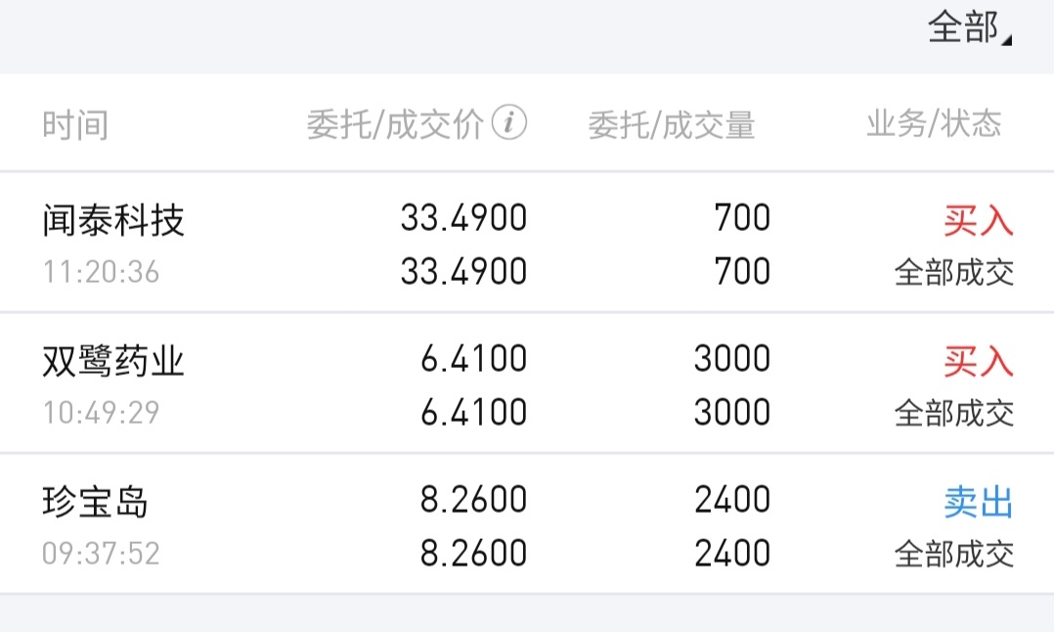Click the small triangle next to 全部

coord(1008,39)
